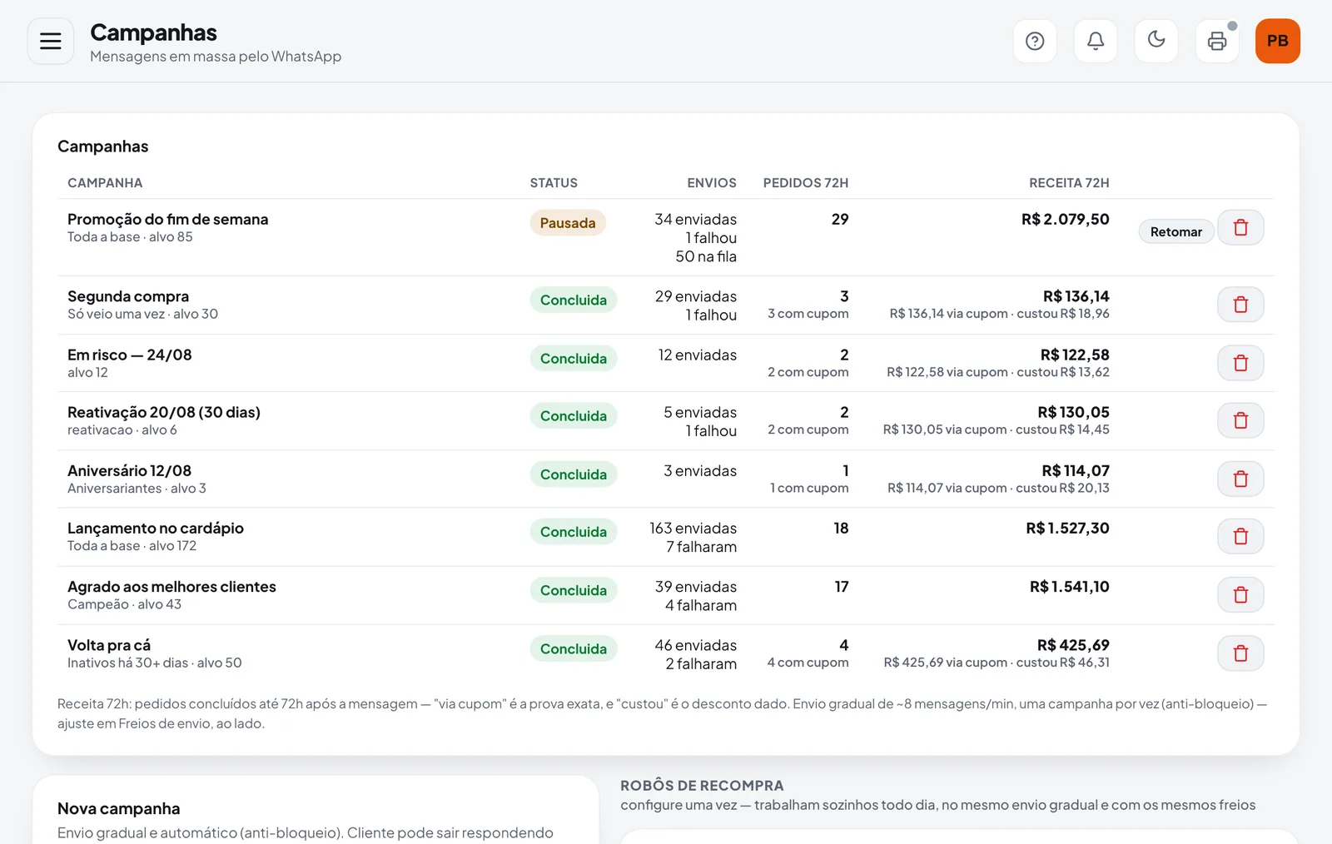Image resolution: width=1332 pixels, height=844 pixels.
Task: Click the PEDIDOS 72H column header
Action: click(x=806, y=182)
